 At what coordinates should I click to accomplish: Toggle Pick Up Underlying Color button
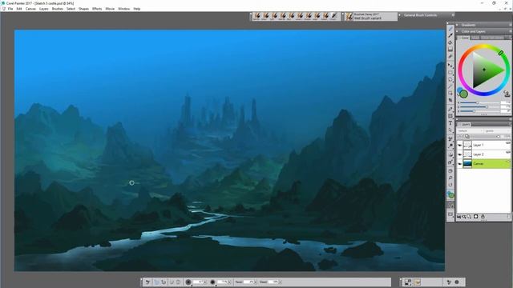coord(467,137)
